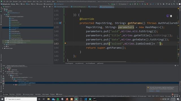This screenshot has width=181, height=101.
Task: Collapse the java folder node
Action: [5, 15]
